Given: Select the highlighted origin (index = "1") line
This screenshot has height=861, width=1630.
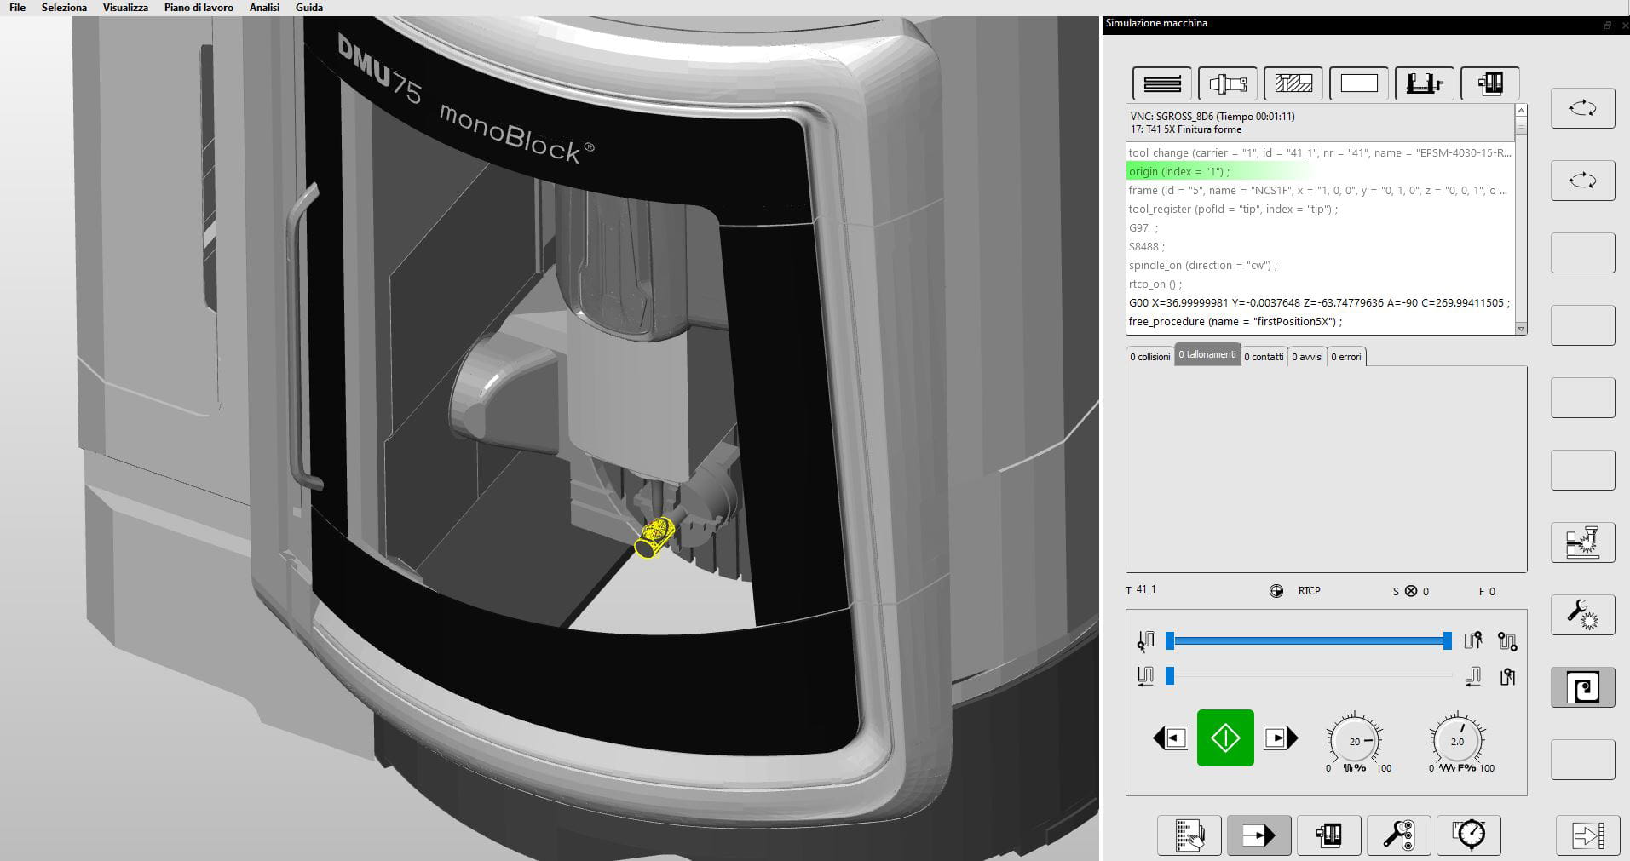Looking at the screenshot, I should [x=1320, y=172].
